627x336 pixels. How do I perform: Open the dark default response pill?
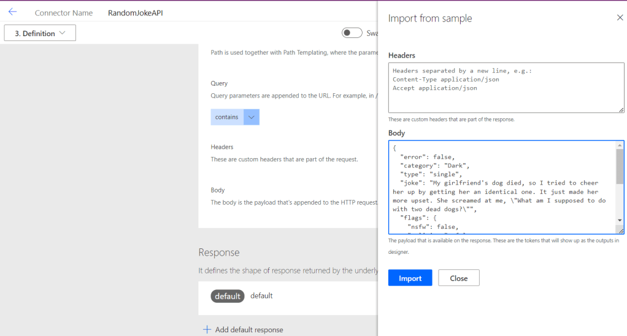228,296
